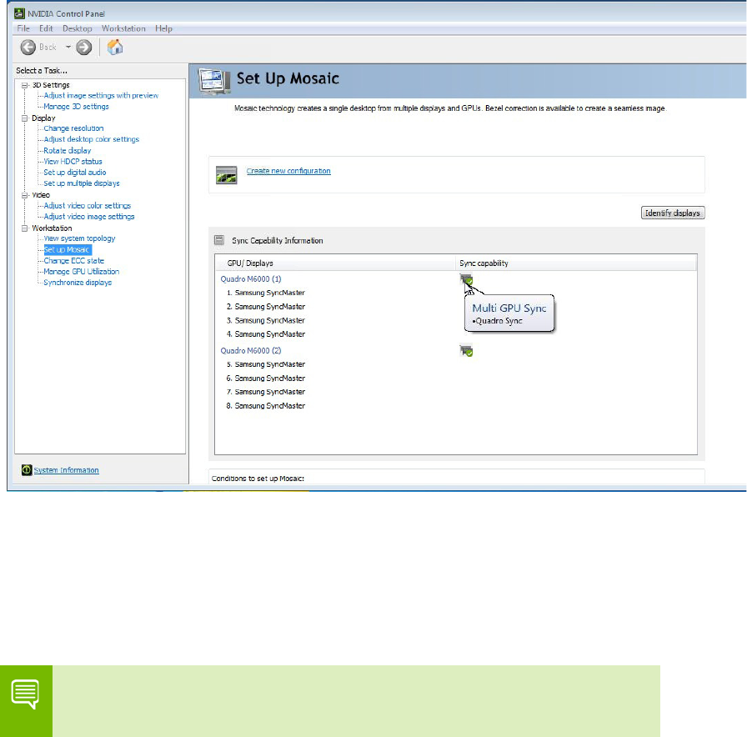
Task: Open the Edit menu
Action: point(46,28)
